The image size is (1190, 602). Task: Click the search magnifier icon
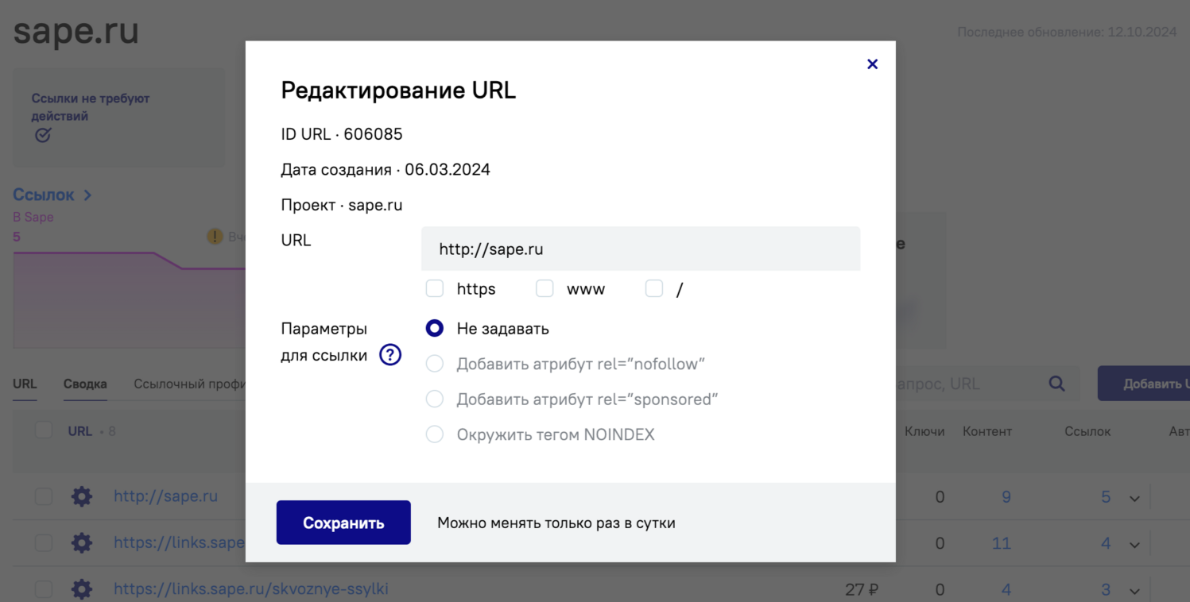click(1056, 384)
